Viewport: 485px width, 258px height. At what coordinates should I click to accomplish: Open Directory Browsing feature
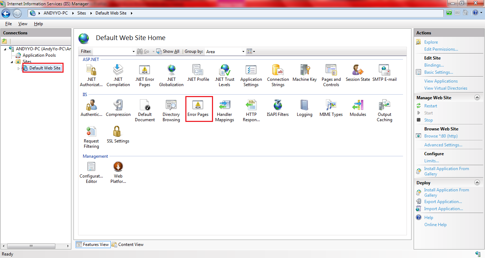171,111
